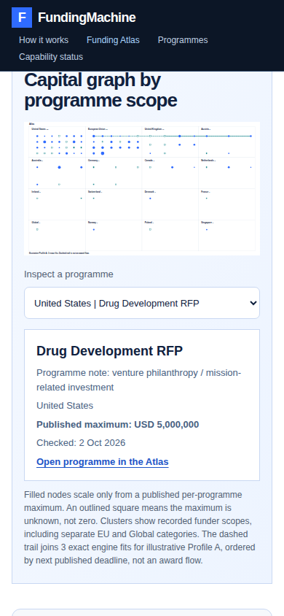Select the outlined square in Global cluster
The width and height of the screenshot is (284, 616).
(x=37, y=229)
